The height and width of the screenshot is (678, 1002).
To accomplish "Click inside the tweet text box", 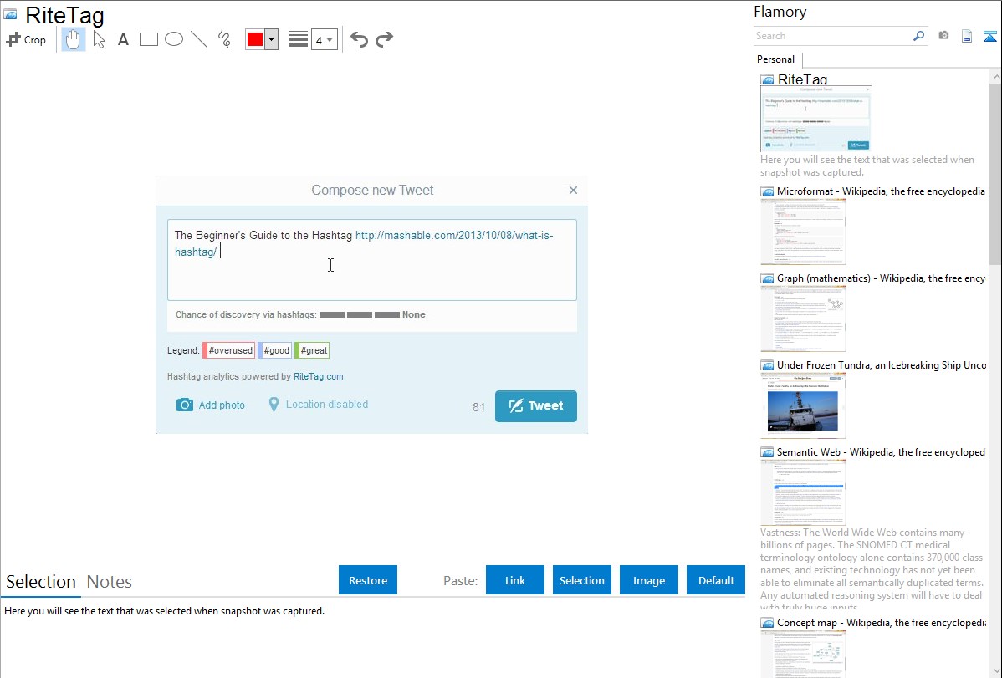I will pyautogui.click(x=372, y=260).
